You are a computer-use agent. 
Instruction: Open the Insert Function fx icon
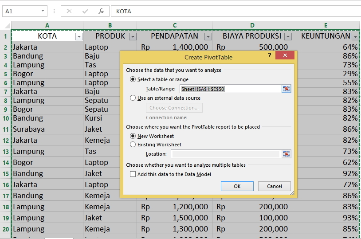pos(101,11)
